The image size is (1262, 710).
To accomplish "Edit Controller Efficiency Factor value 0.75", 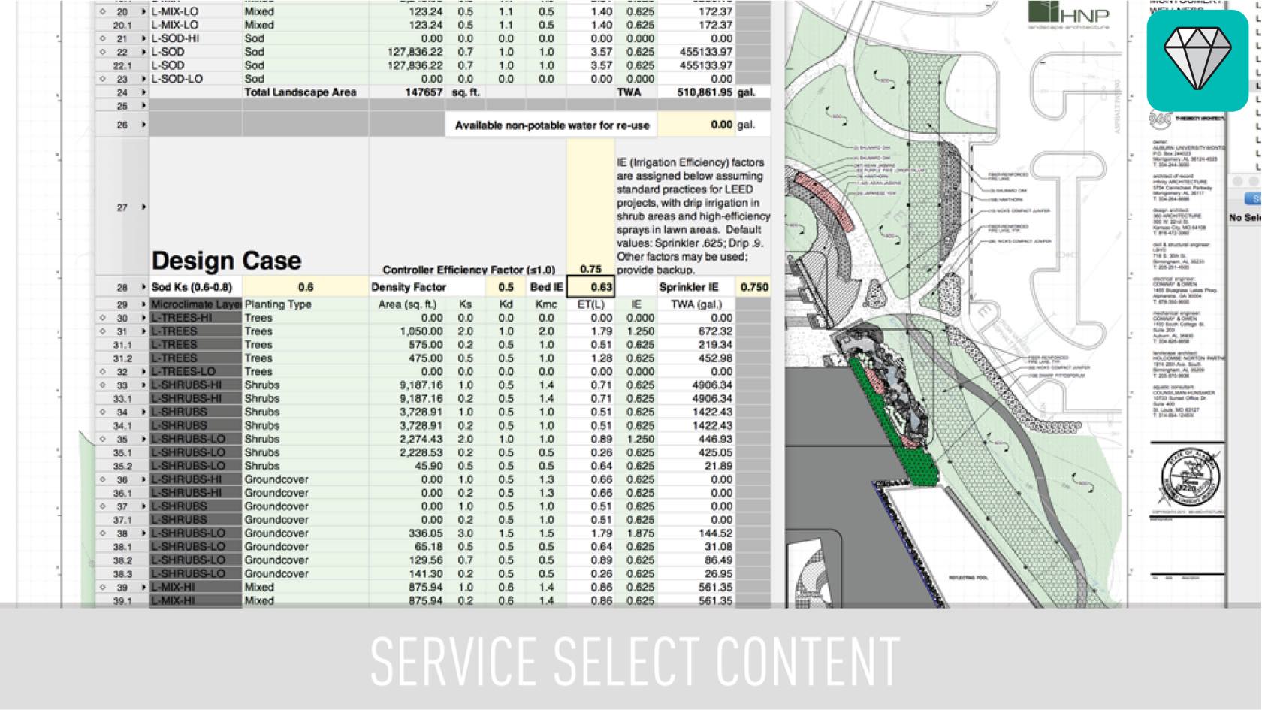I will [x=590, y=269].
